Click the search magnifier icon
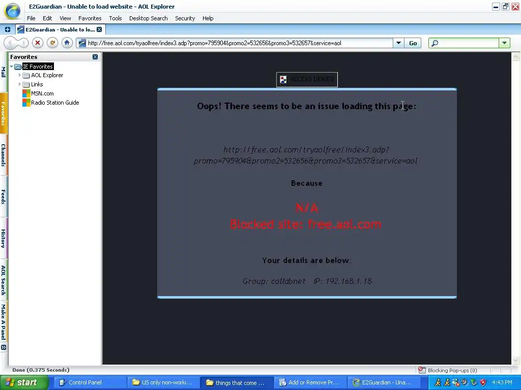Screen dimensions: 521x390 tap(435, 43)
